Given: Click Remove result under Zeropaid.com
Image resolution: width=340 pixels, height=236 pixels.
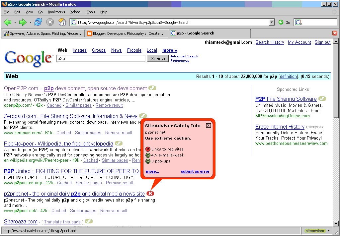Looking at the screenshot, I should point(119,133).
